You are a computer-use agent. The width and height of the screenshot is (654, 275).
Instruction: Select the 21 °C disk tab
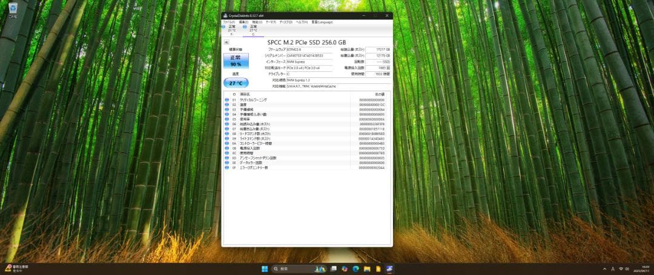[x=232, y=30]
